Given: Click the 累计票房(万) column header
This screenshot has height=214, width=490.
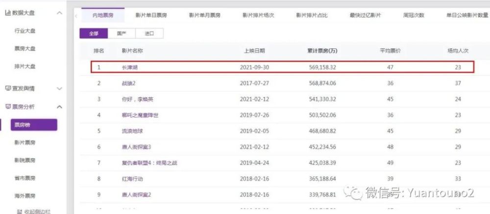Looking at the screenshot, I should pyautogui.click(x=322, y=51).
